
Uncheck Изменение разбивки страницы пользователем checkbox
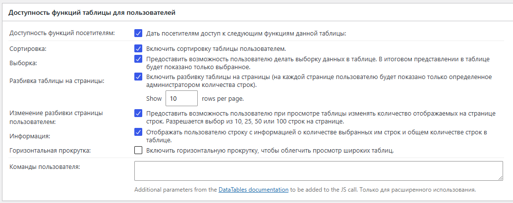[x=138, y=114]
